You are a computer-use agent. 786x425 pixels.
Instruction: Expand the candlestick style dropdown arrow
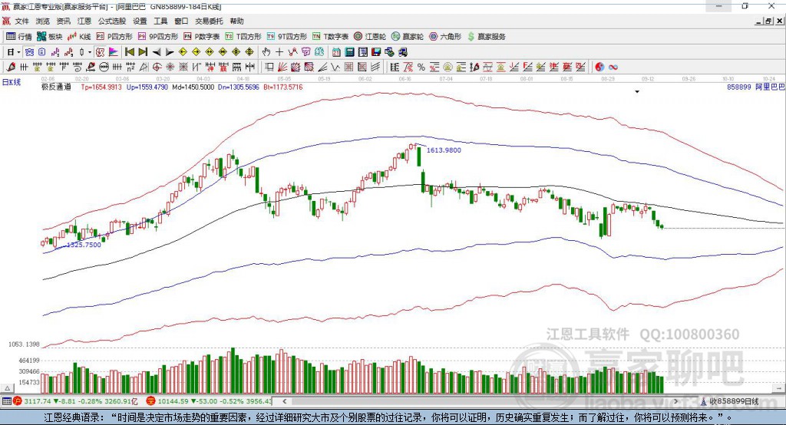tap(90, 51)
